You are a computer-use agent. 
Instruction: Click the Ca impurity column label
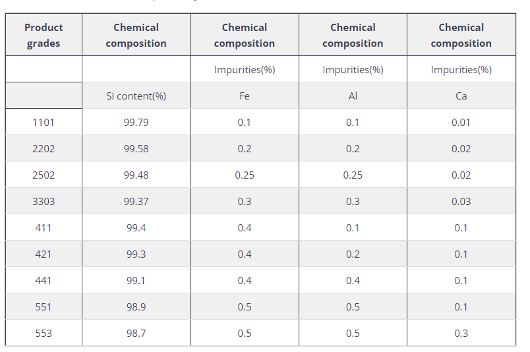click(x=461, y=96)
